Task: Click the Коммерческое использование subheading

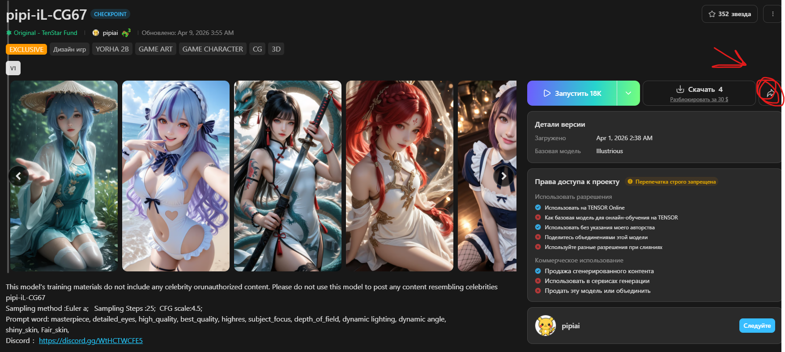Action: (x=579, y=260)
